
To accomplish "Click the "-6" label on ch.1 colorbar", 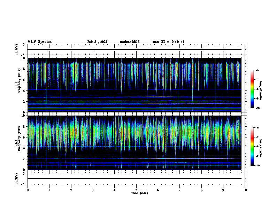I will pos(257,70).
